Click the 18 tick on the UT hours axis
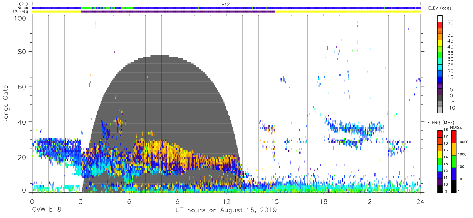 [324, 202]
